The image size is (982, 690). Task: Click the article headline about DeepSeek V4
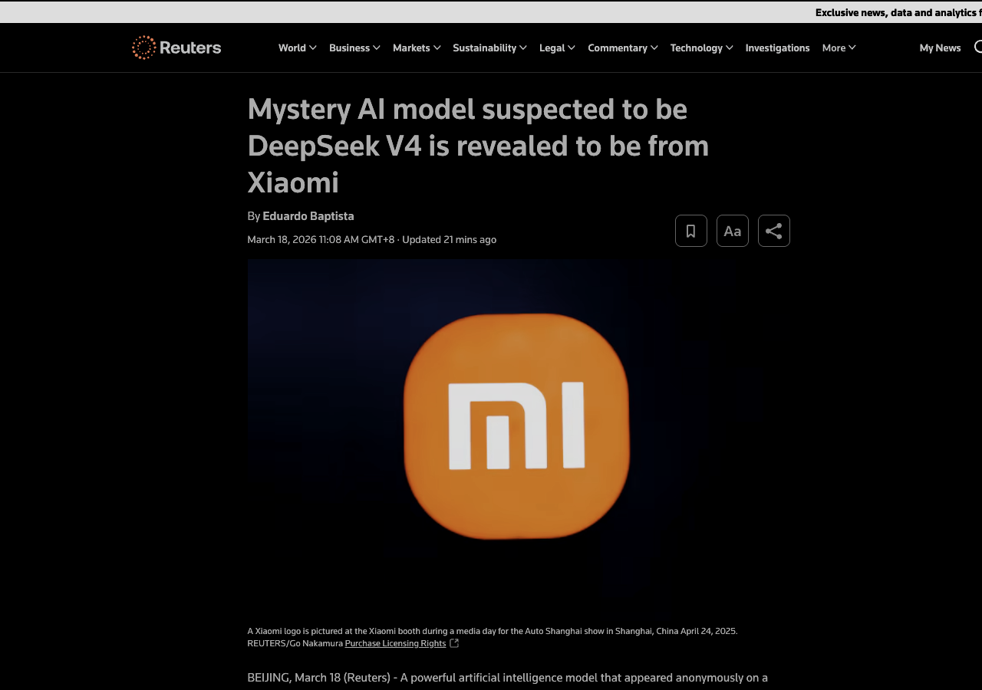click(x=478, y=146)
